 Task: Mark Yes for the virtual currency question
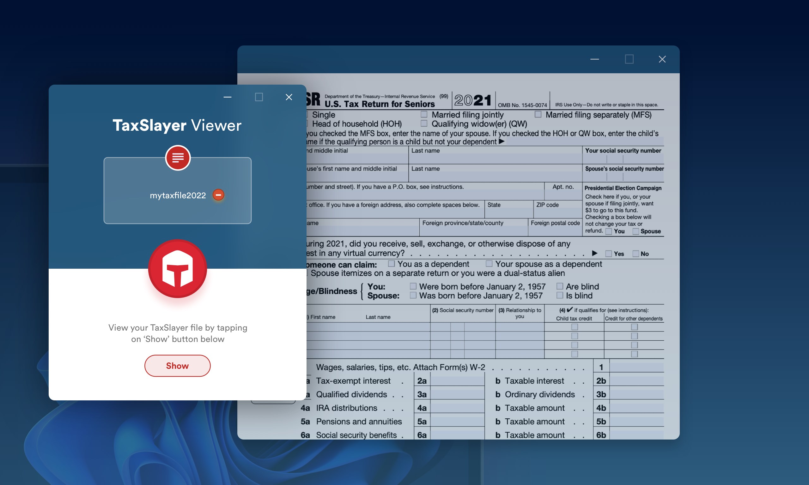click(x=608, y=254)
